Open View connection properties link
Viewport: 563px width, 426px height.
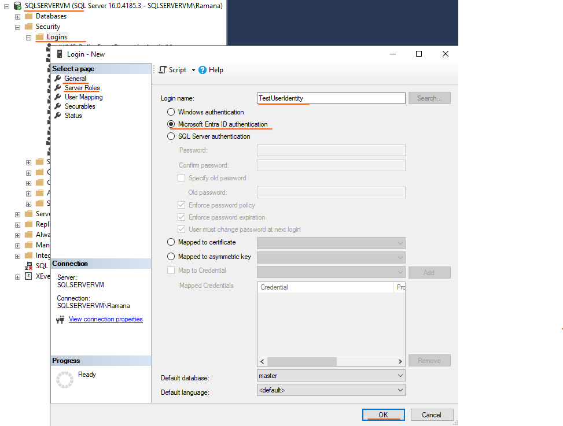click(x=105, y=319)
